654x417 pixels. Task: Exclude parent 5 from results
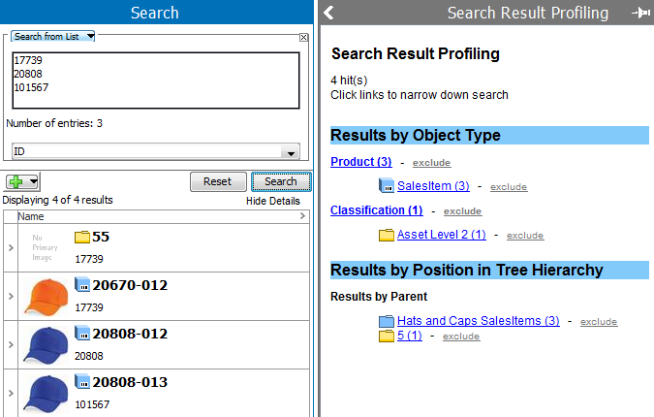coord(461,336)
